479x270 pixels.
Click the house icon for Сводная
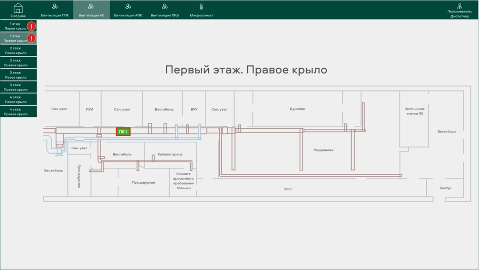pos(18,8)
